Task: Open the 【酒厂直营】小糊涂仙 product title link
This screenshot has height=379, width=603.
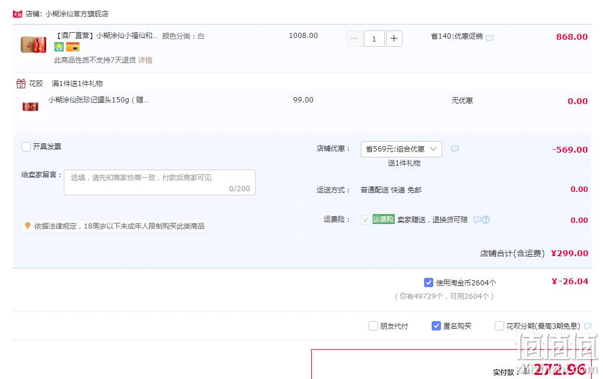Action: [x=106, y=36]
